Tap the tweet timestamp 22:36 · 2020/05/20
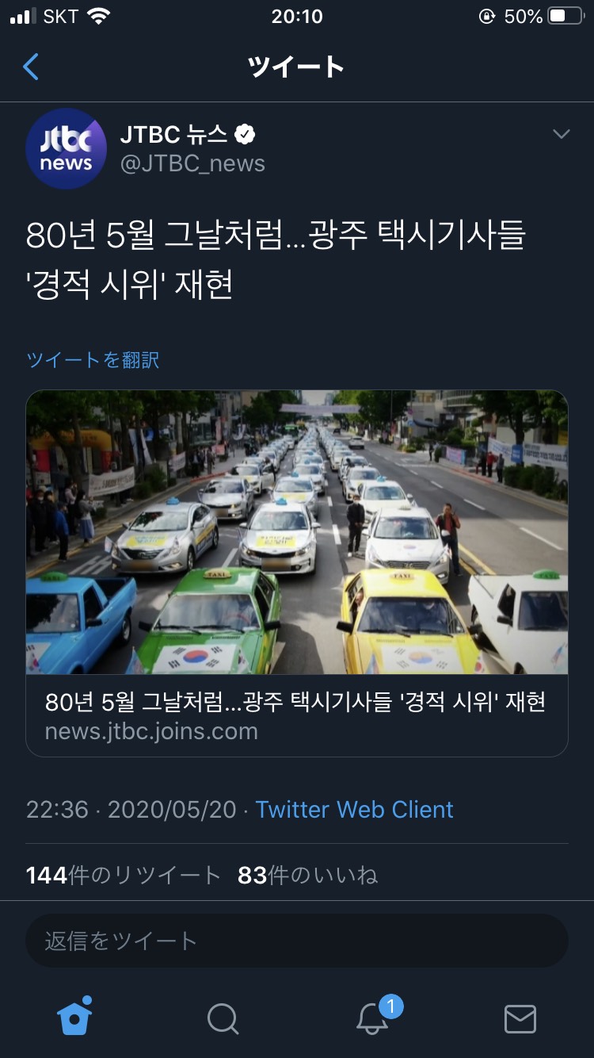Screen dimensions: 594x1058 [131, 809]
